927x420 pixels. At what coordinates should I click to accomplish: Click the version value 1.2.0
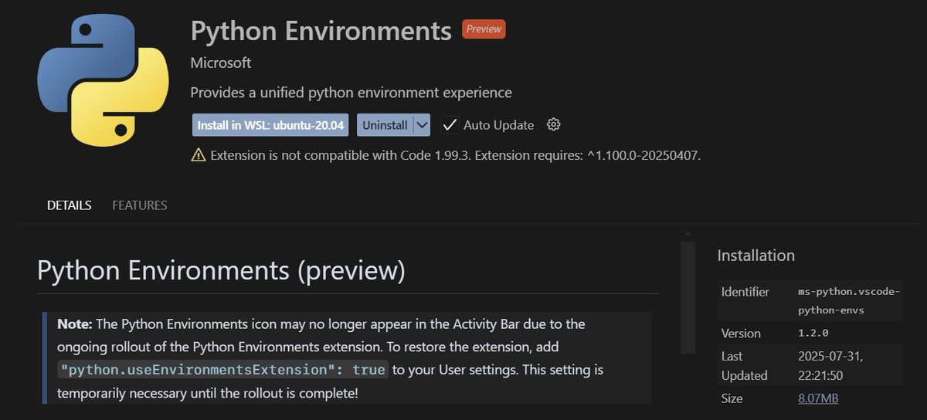(813, 334)
